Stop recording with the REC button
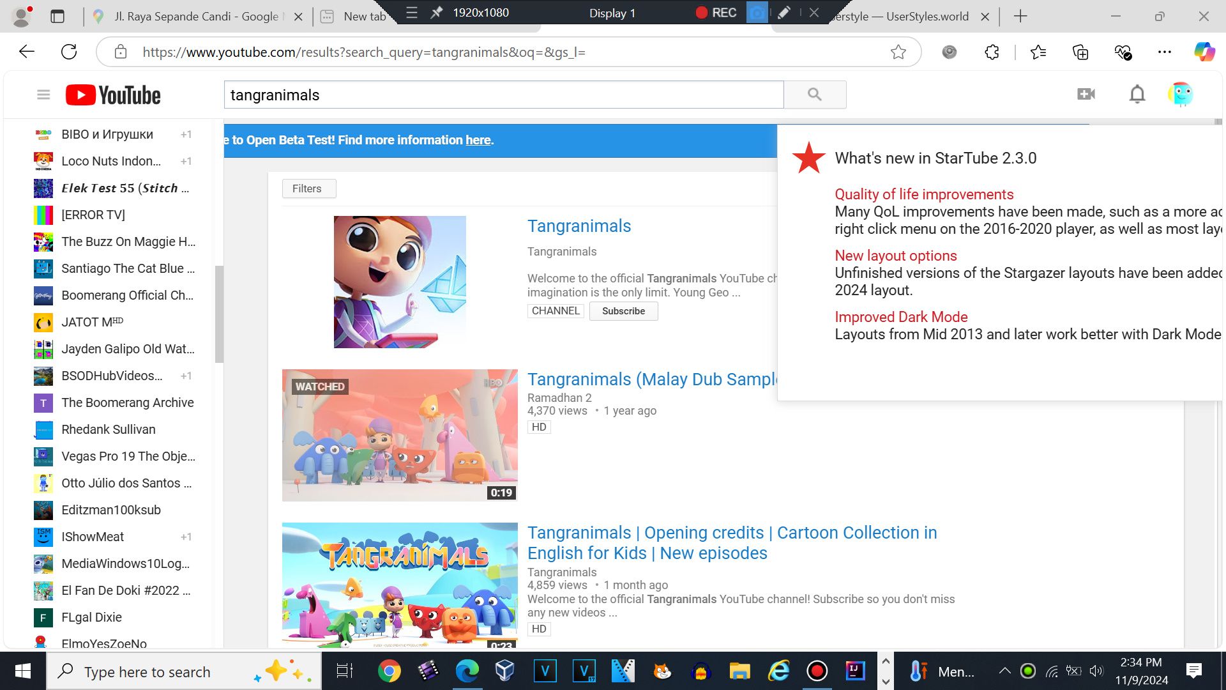Screen dimensions: 1226x690 point(716,13)
